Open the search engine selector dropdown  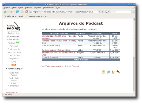[x=107, y=12]
